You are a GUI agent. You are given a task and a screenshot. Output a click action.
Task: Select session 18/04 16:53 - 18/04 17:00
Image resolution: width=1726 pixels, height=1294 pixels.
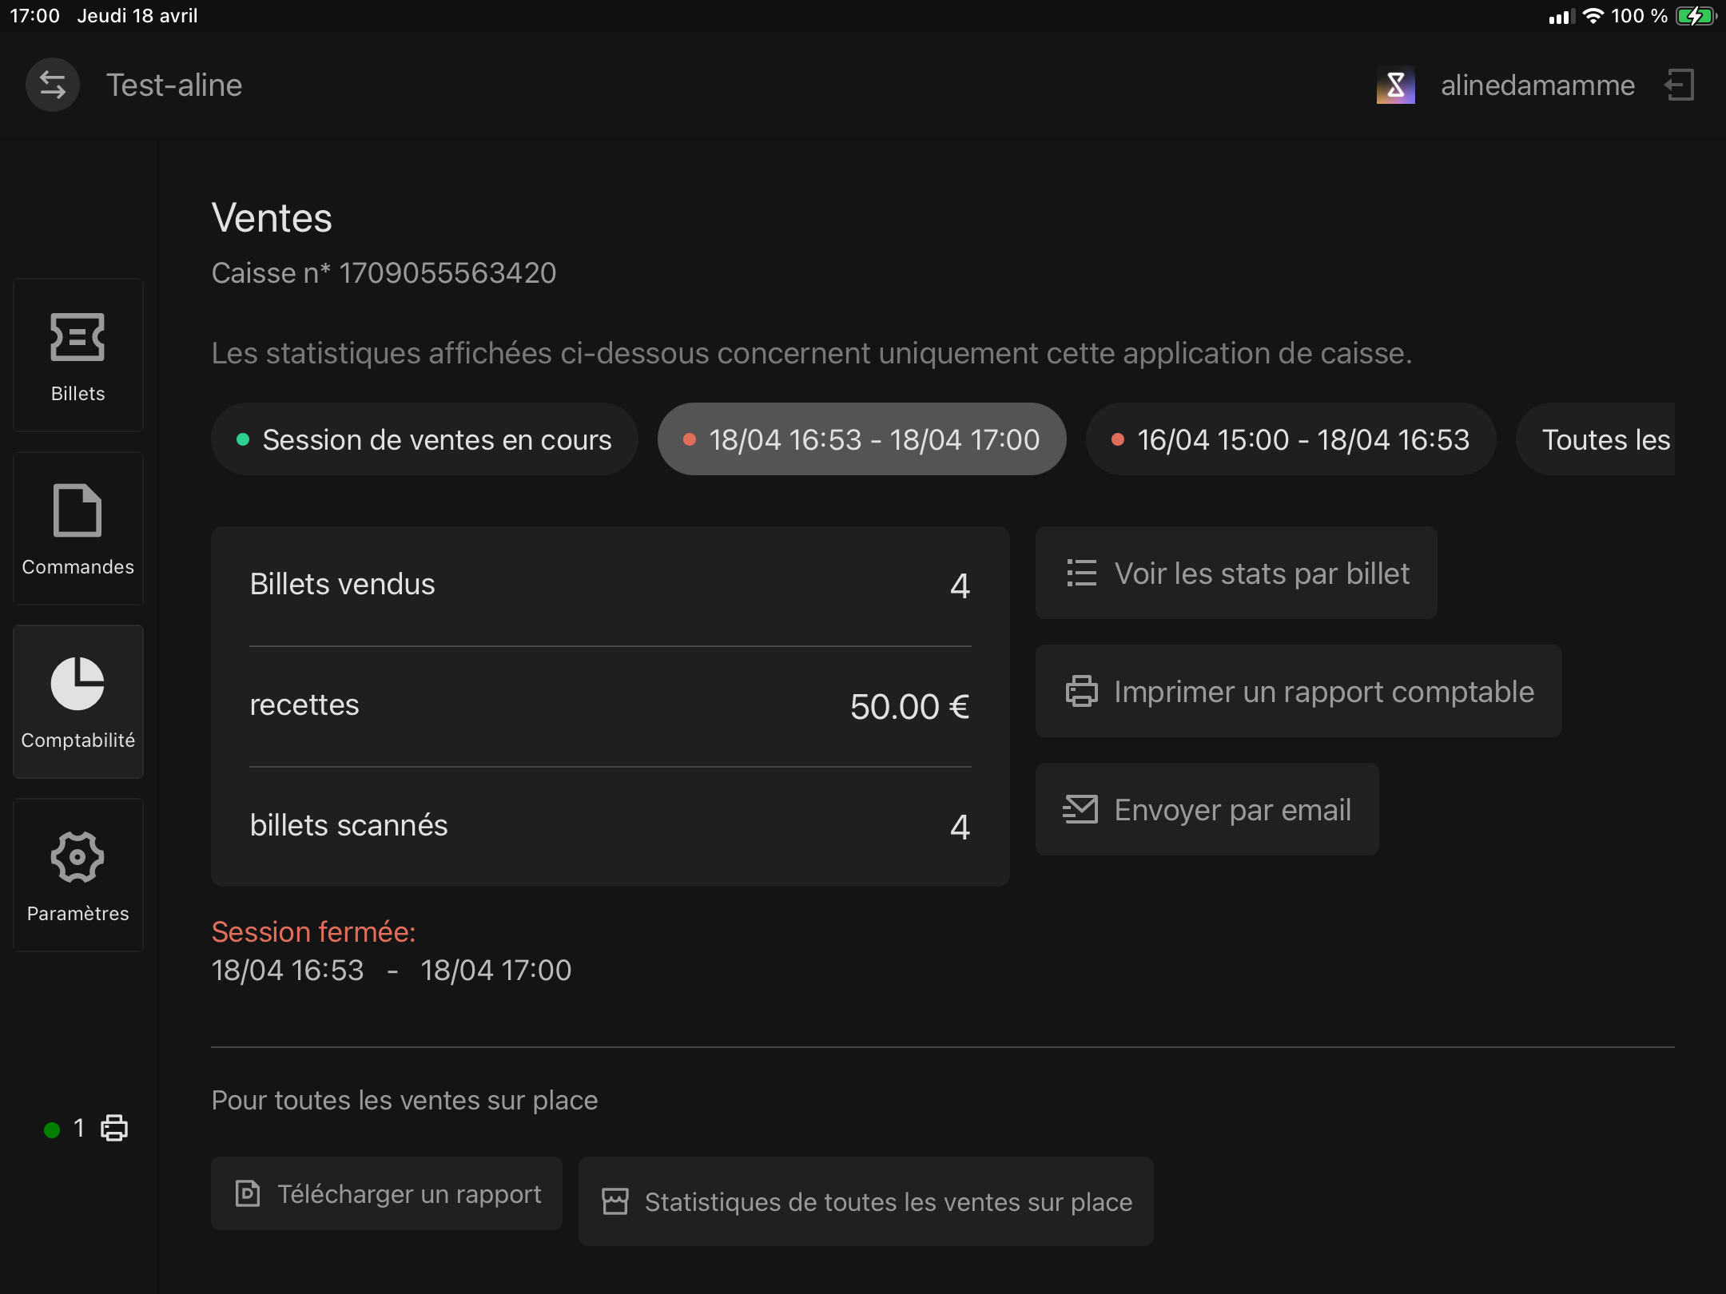pos(861,439)
